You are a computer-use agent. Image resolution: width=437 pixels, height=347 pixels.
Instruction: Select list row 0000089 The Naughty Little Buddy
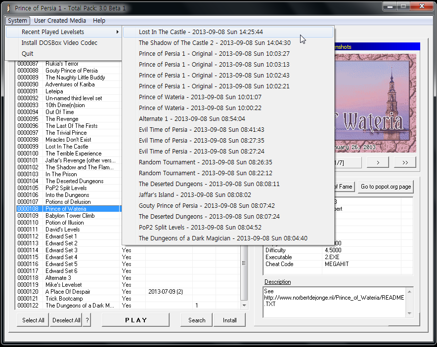point(68,77)
